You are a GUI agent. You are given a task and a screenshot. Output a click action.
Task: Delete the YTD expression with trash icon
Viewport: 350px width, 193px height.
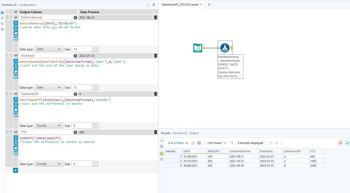point(156,132)
